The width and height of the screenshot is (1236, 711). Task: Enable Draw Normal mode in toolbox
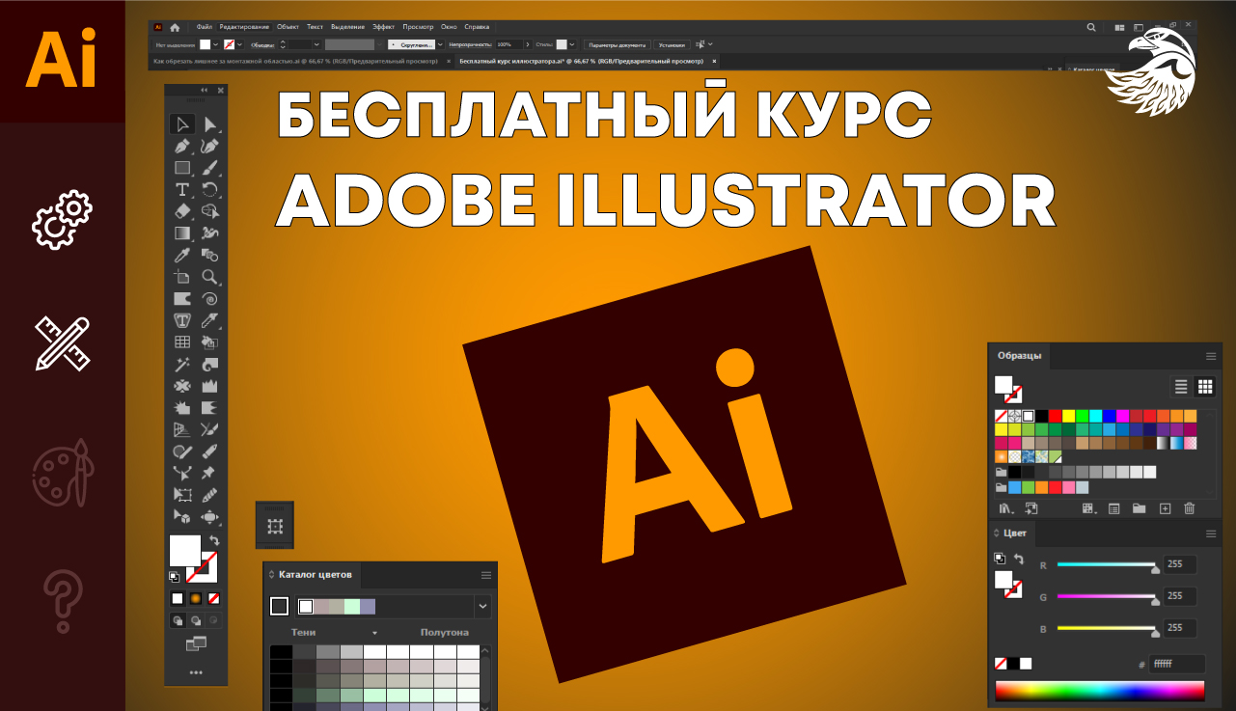pos(178,620)
